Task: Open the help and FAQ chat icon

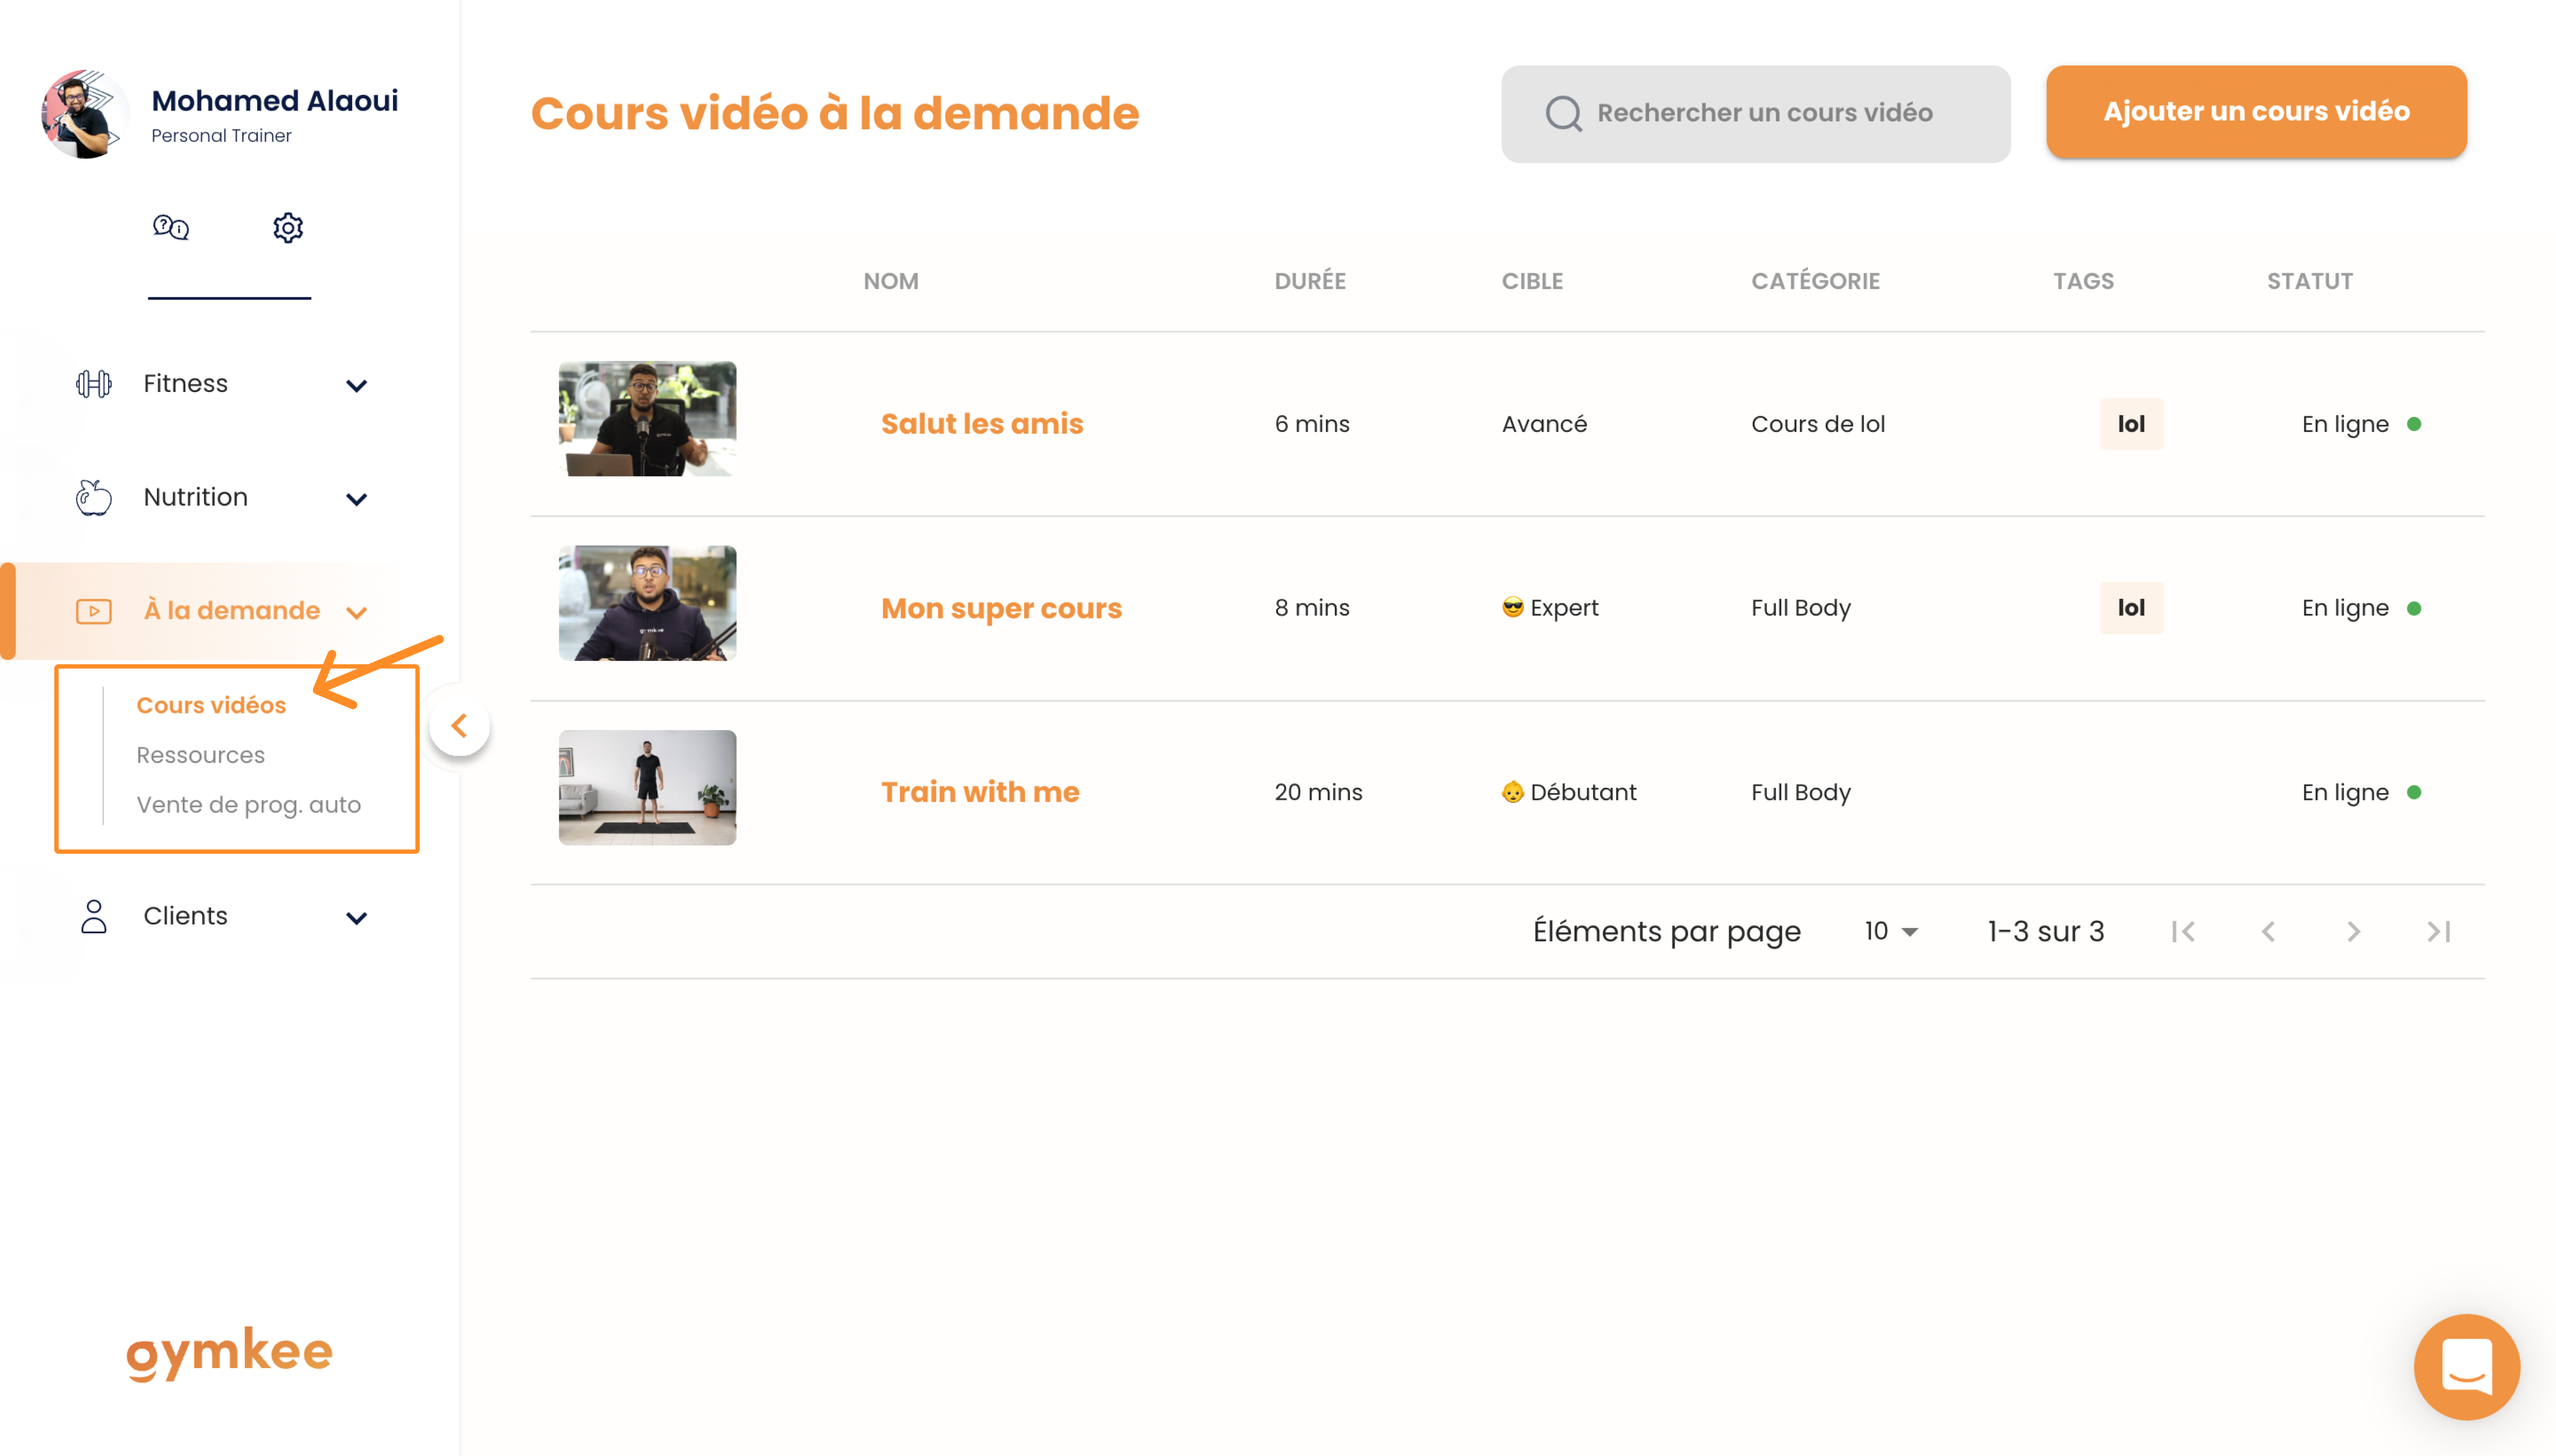Action: [x=171, y=227]
